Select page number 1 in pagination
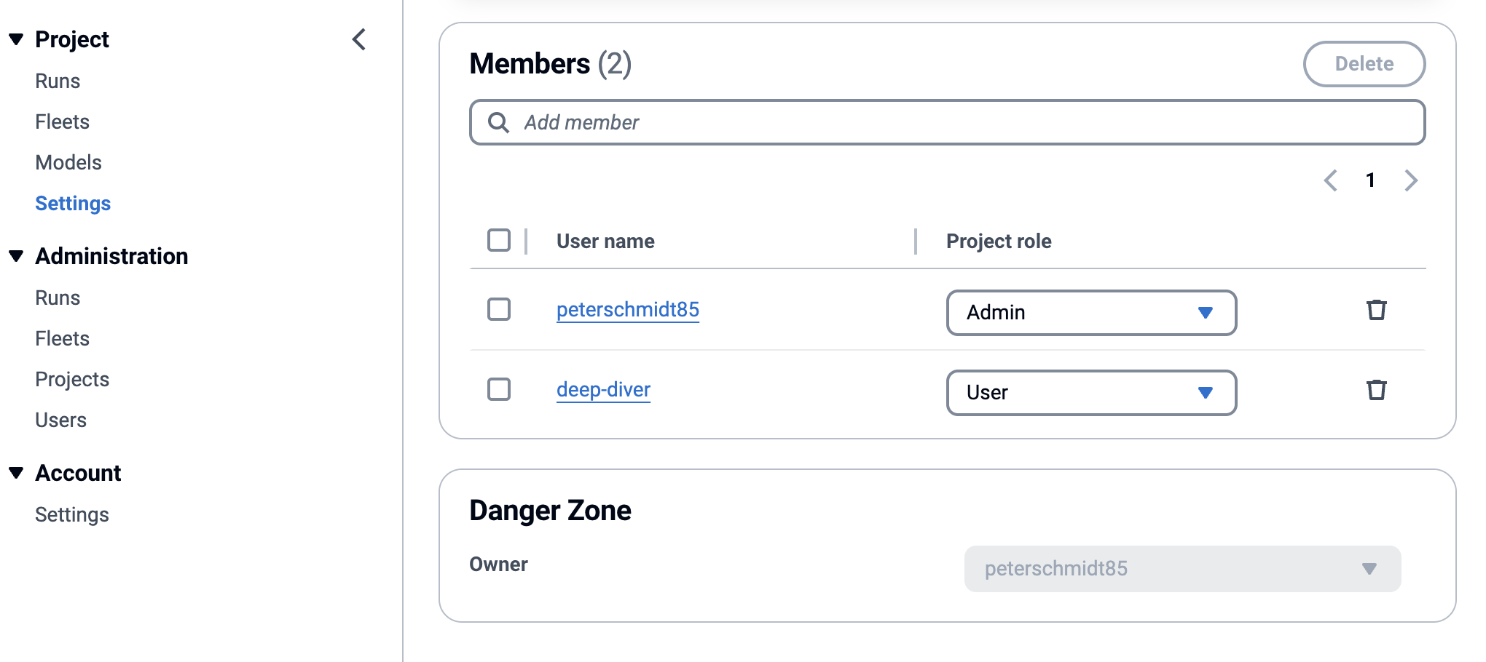The image size is (1486, 662). [1370, 180]
